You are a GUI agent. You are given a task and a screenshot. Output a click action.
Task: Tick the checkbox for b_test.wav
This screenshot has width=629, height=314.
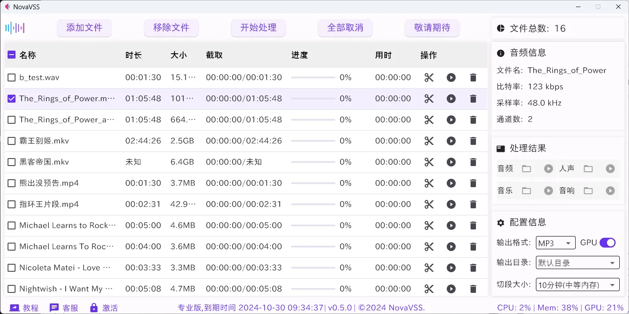point(12,78)
